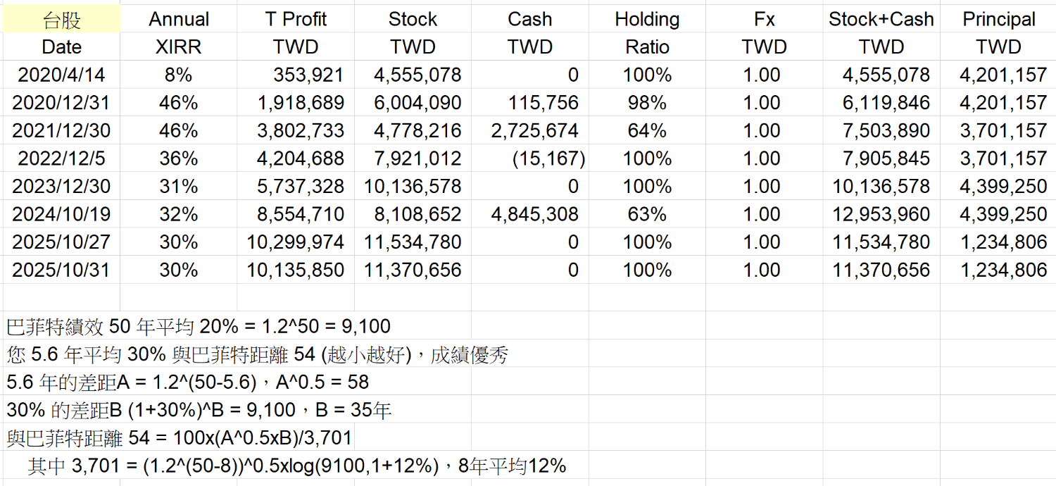Select the T Profit header cell
This screenshot has width=1056, height=486.
coord(296,20)
